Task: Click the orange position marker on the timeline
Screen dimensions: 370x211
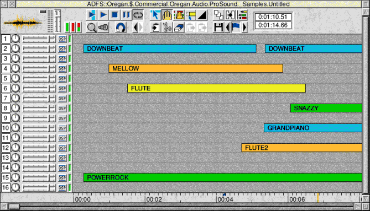Action: (318, 198)
